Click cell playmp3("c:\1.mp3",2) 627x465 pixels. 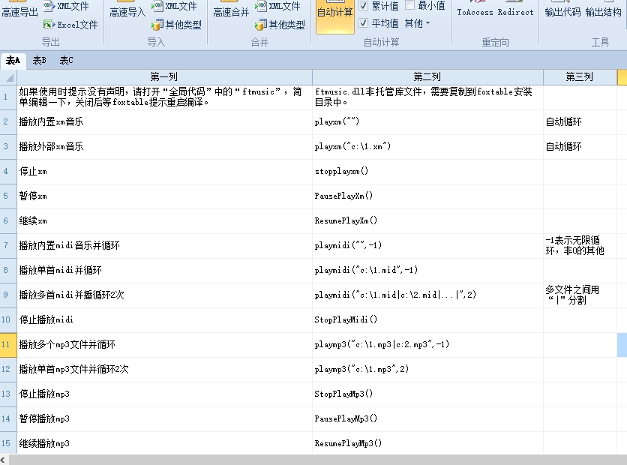tap(427, 370)
